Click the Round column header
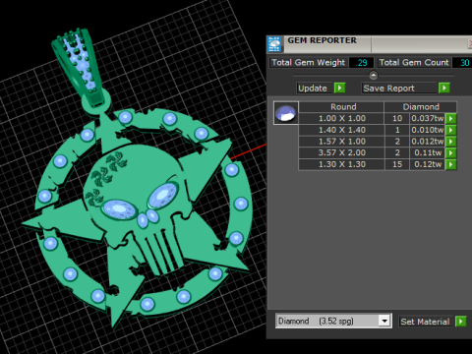472x354 pixels. [341, 107]
